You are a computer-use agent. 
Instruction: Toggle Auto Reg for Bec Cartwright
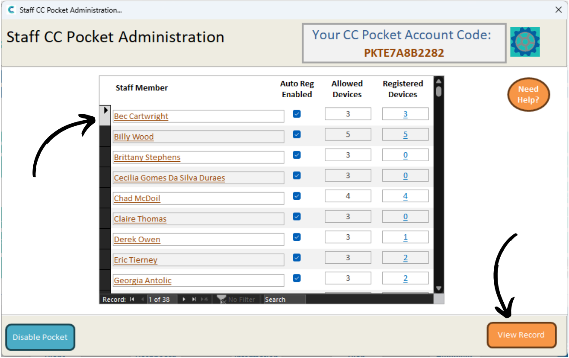point(297,114)
